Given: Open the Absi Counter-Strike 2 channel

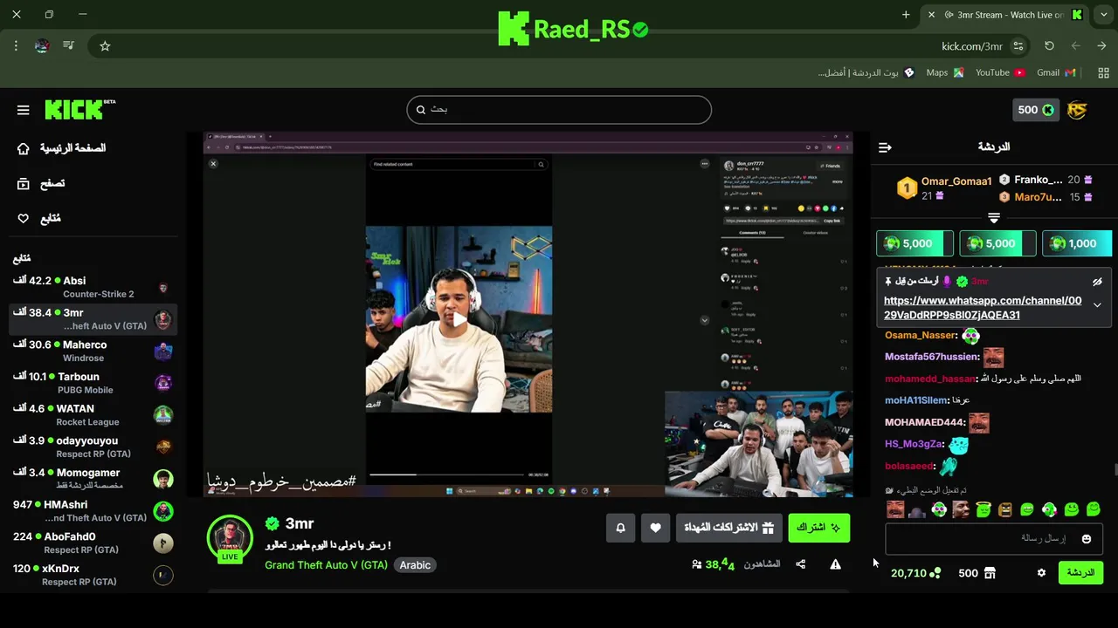Looking at the screenshot, I should 93,287.
